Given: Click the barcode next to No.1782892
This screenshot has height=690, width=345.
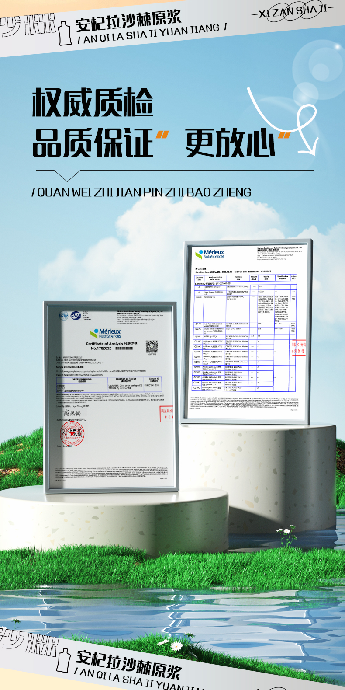Looking at the screenshot, I should (x=124, y=348).
